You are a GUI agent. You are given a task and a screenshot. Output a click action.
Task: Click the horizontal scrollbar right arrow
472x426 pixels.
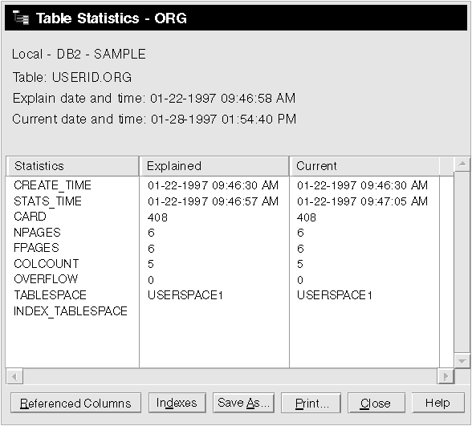tap(446, 376)
